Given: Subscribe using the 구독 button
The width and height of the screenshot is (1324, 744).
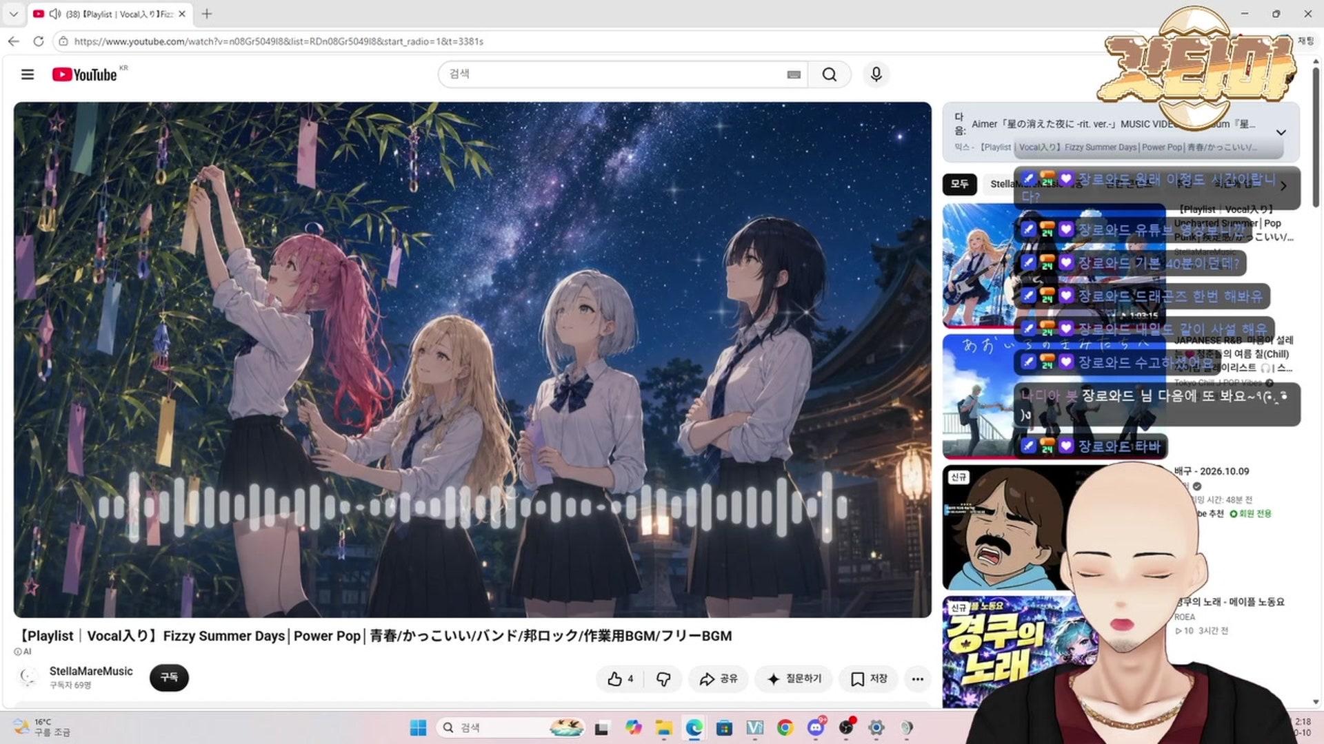Looking at the screenshot, I should click(169, 678).
